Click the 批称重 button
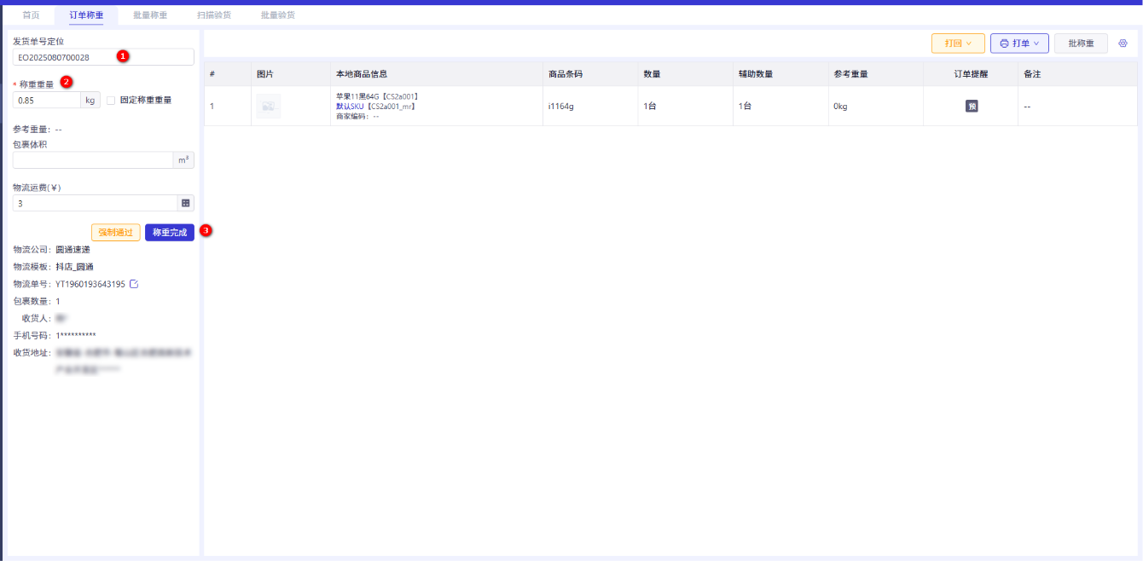The width and height of the screenshot is (1143, 561). tap(1081, 43)
